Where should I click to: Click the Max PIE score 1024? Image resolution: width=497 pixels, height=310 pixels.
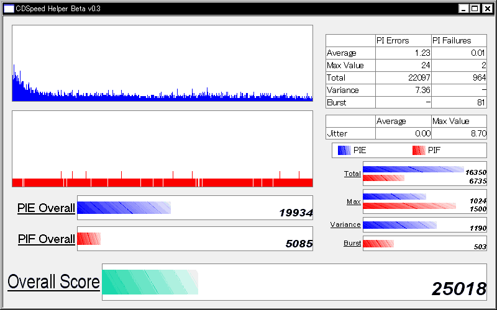pyautogui.click(x=478, y=201)
